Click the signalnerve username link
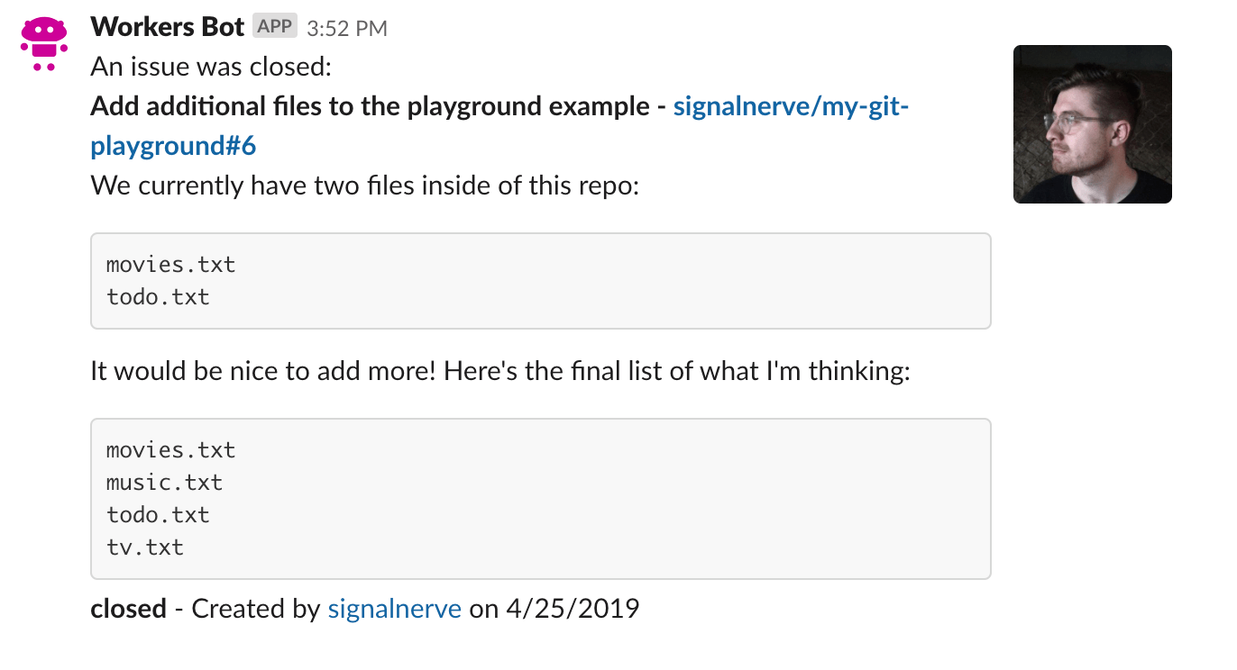 (x=394, y=609)
